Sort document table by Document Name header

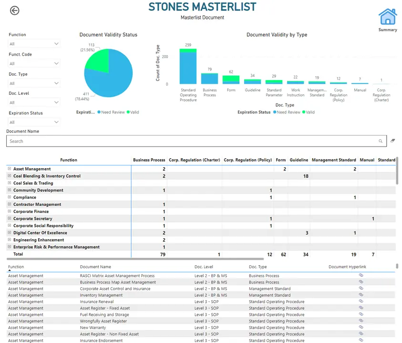coord(95,267)
